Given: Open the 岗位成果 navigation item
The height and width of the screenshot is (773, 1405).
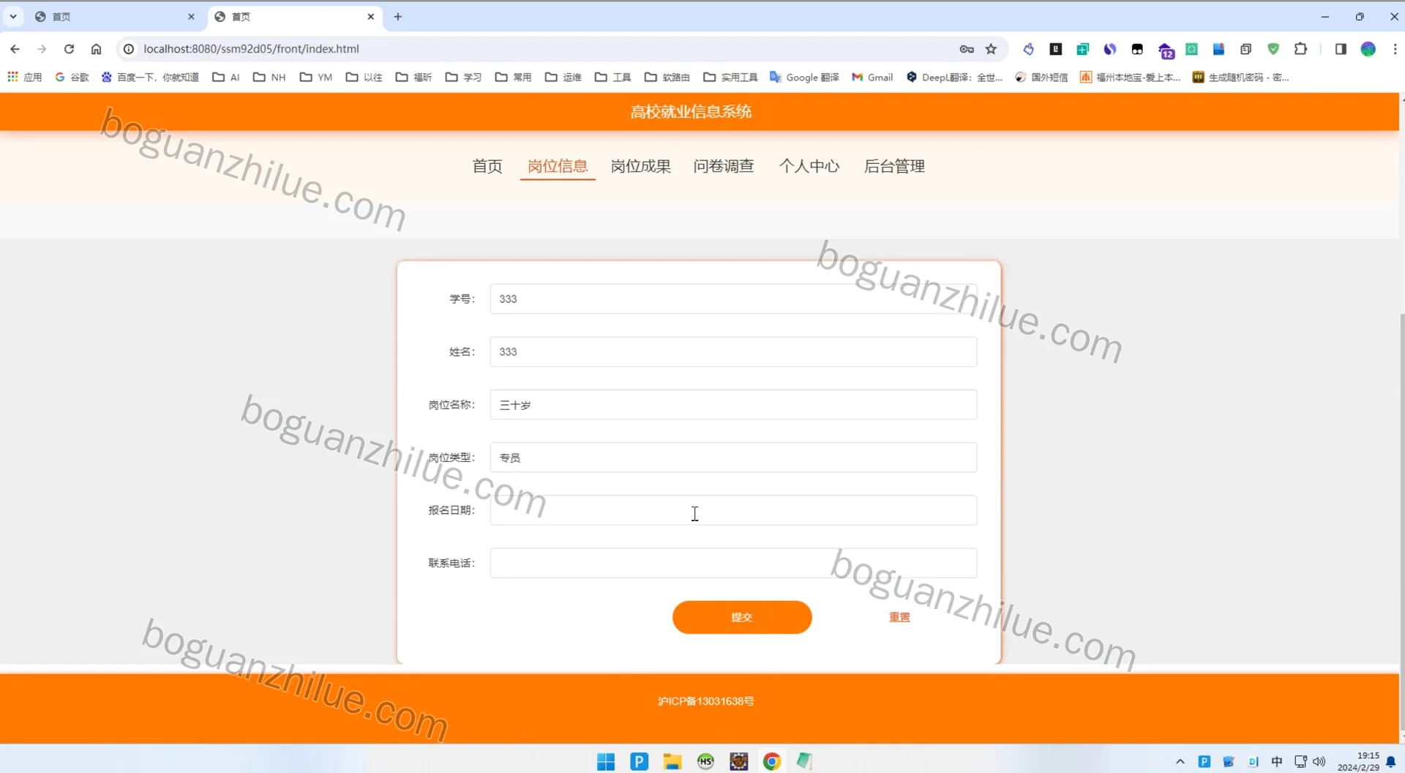Looking at the screenshot, I should [641, 166].
